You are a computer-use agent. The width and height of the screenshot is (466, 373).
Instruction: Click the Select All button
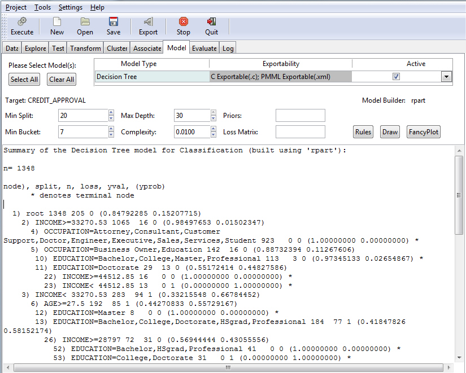click(x=24, y=80)
